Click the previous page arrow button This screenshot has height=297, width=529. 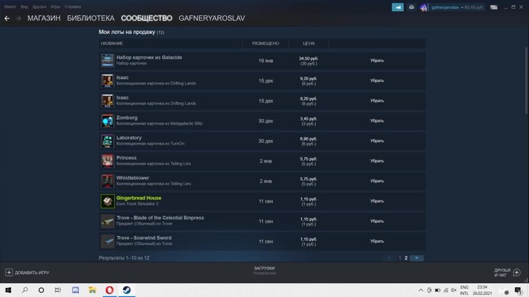click(x=389, y=258)
